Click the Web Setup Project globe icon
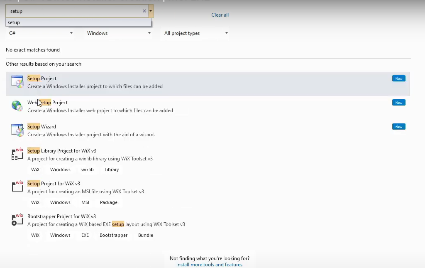Screen dimensions: 425x268 (17, 106)
